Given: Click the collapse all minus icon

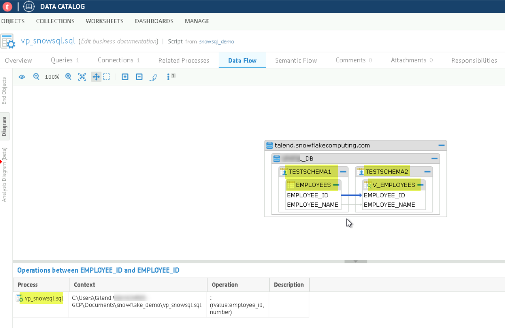Looking at the screenshot, I should pos(139,77).
